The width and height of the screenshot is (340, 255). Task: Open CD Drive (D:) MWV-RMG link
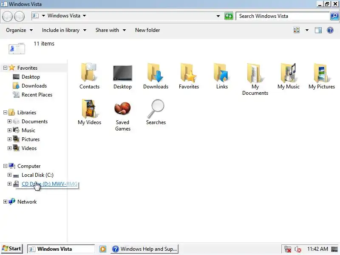49,184
